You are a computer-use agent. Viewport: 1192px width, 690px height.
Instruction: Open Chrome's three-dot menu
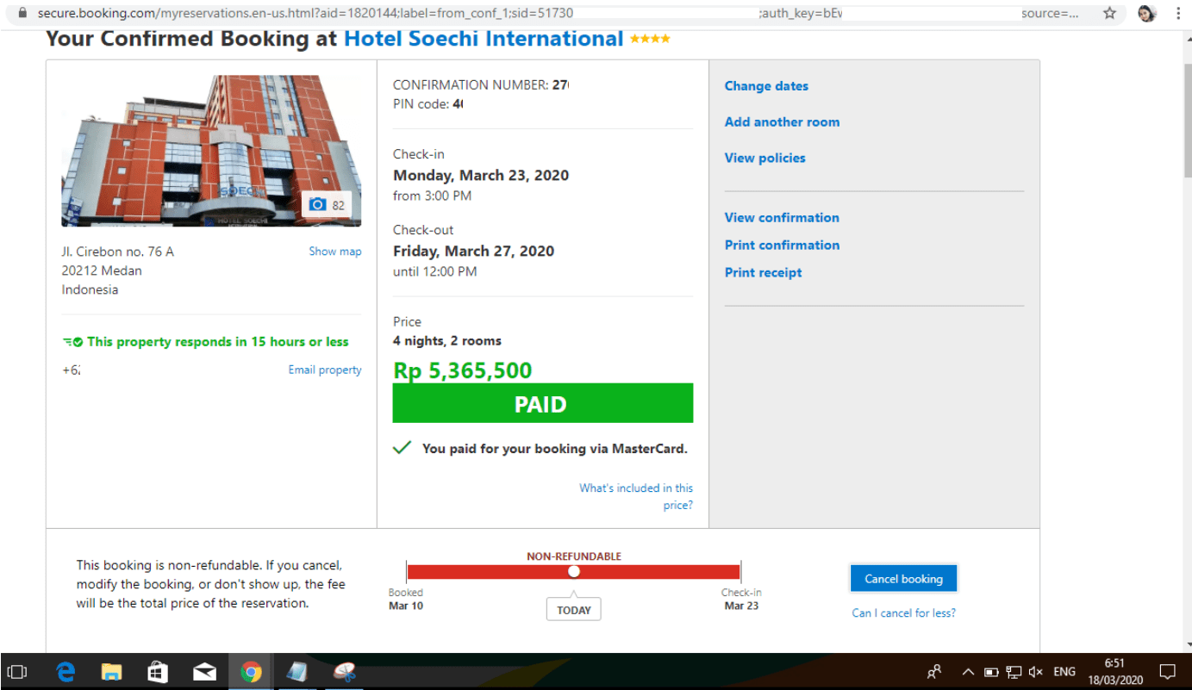[1178, 13]
